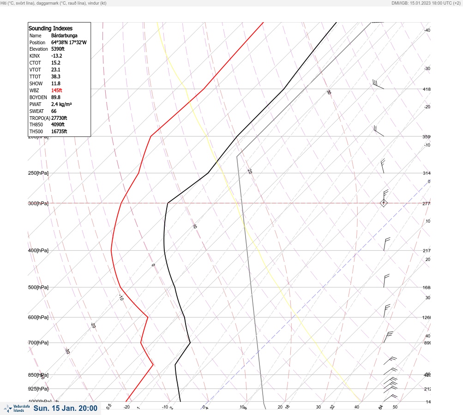Click the '314' height label on the right edge
The width and height of the screenshot is (463, 415).
[x=427, y=173]
